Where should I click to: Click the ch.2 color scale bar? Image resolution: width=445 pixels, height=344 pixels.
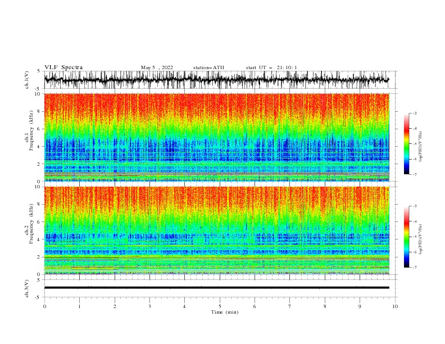pos(406,237)
